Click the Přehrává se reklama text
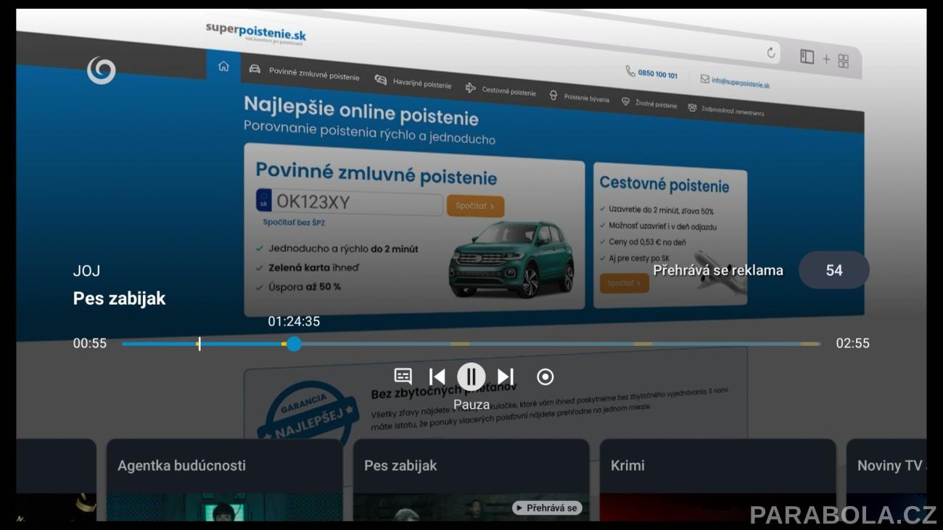The image size is (943, 530). tap(718, 270)
